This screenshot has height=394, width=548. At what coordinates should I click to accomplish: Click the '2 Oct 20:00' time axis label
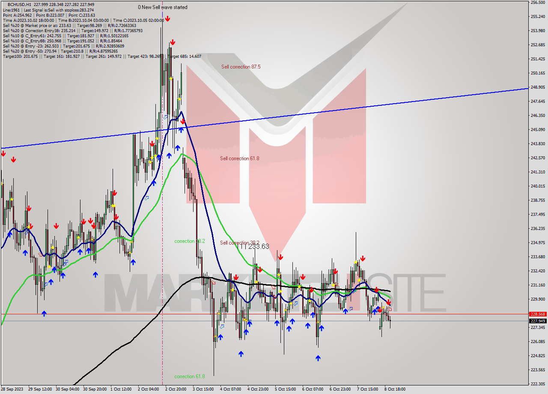click(176, 389)
